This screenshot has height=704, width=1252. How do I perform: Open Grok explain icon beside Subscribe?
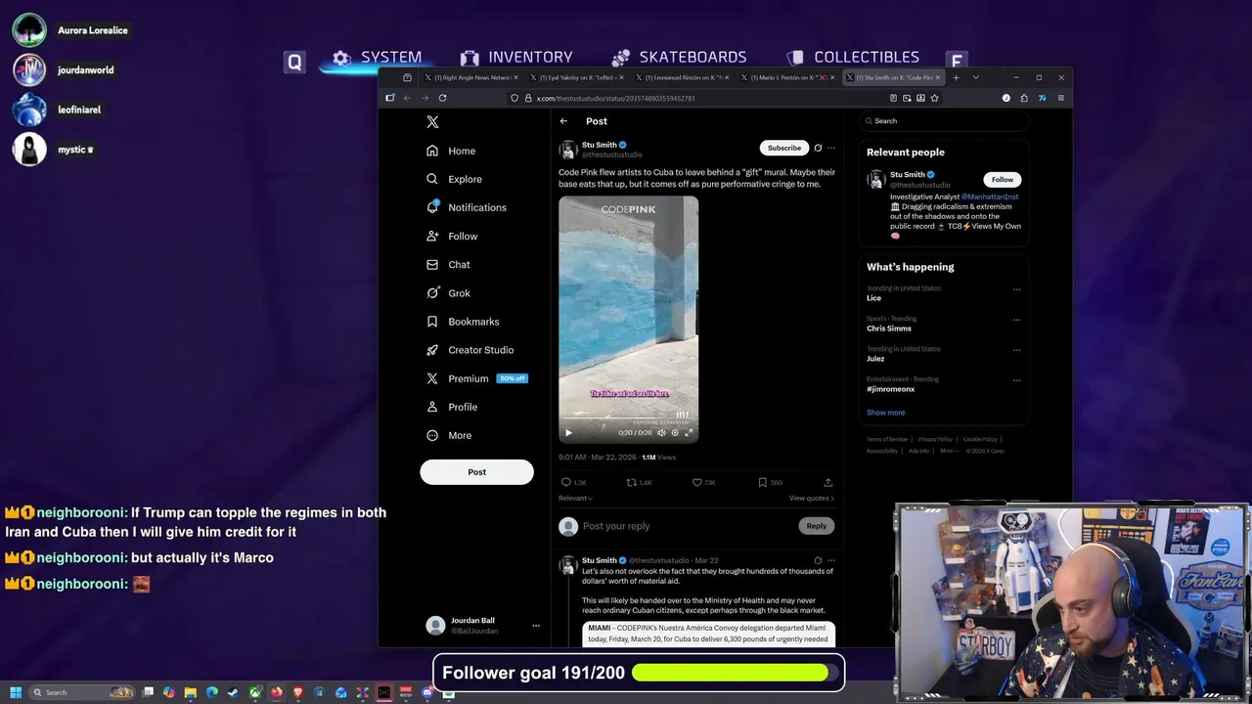tap(818, 148)
